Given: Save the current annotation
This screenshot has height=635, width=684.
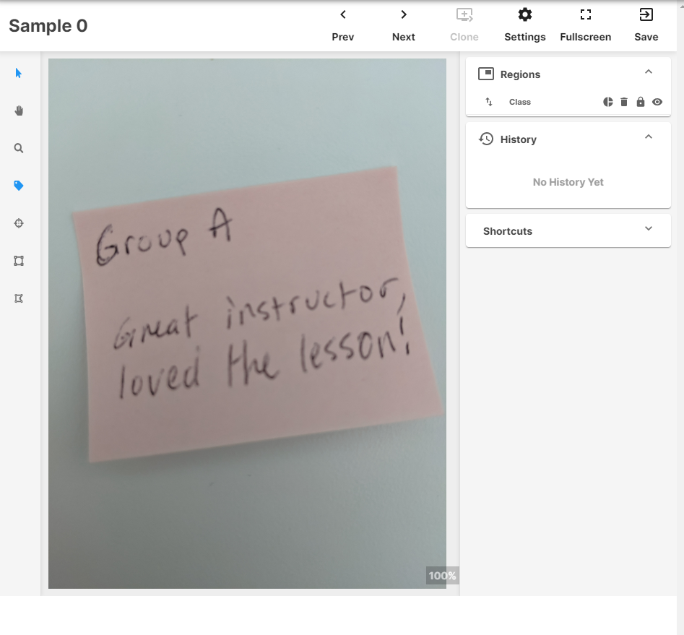Looking at the screenshot, I should coord(646,22).
